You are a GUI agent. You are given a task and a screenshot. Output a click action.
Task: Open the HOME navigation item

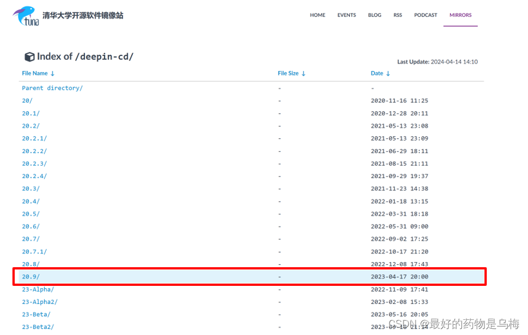pos(318,15)
